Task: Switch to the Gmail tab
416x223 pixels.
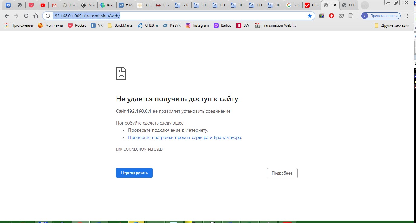Action: point(54,5)
